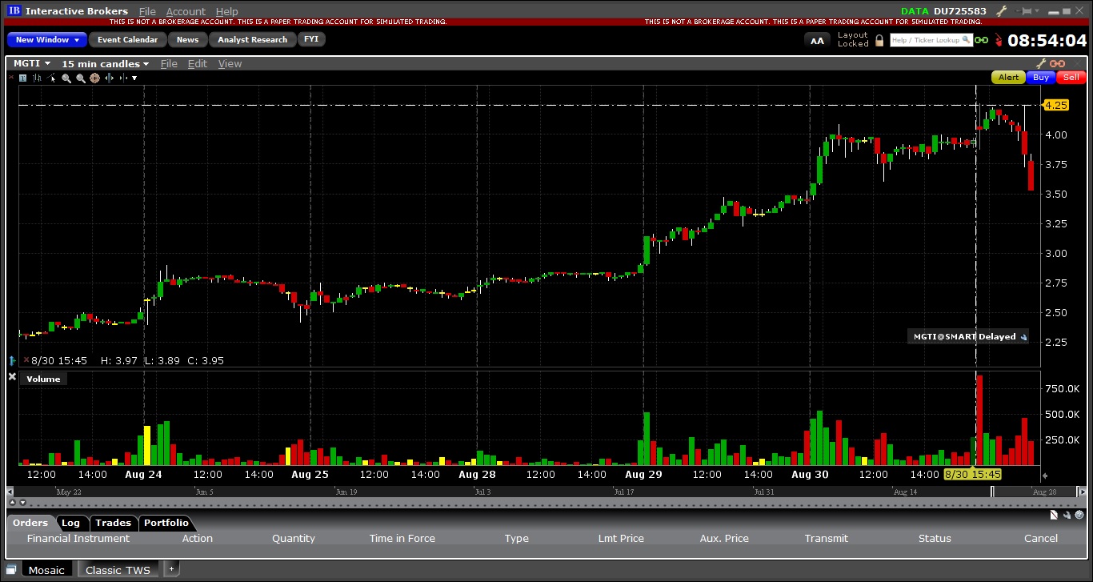
Task: Click the chart timeline range slider handle
Action: click(992, 492)
